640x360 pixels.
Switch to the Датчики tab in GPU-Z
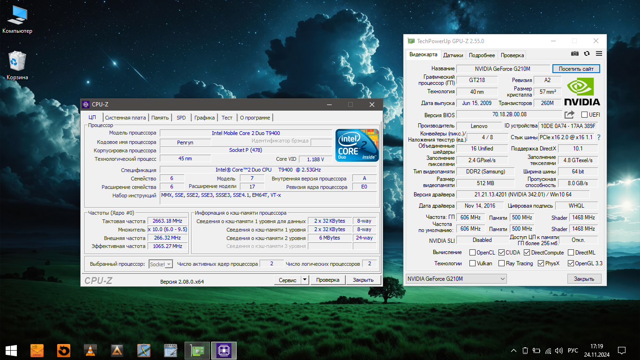point(453,55)
